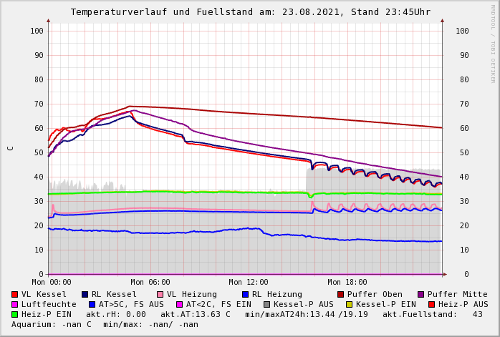This screenshot has height=337, width=500.
Task: Click the Aquarium: -nan C reading
Action: click(x=52, y=325)
